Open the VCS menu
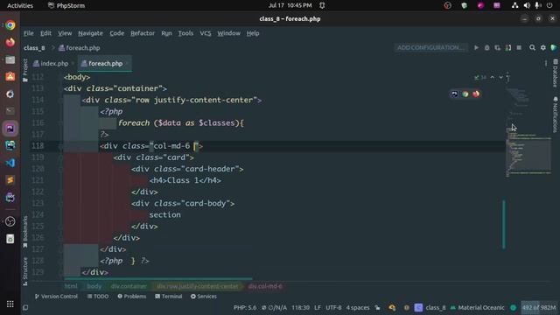Viewport: 560px width, 315px height. point(206,33)
